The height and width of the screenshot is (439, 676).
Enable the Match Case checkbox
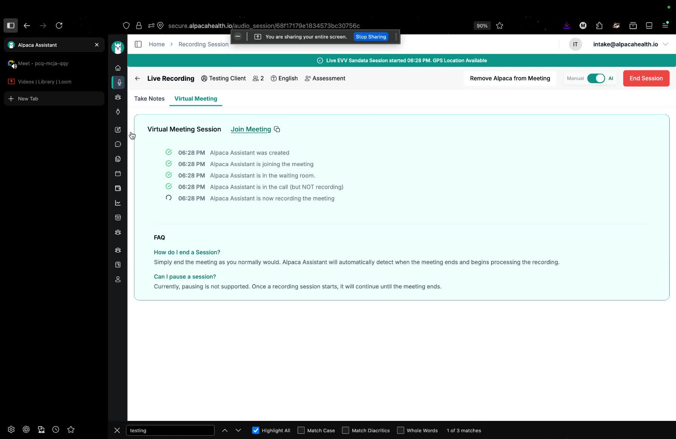[x=301, y=430]
